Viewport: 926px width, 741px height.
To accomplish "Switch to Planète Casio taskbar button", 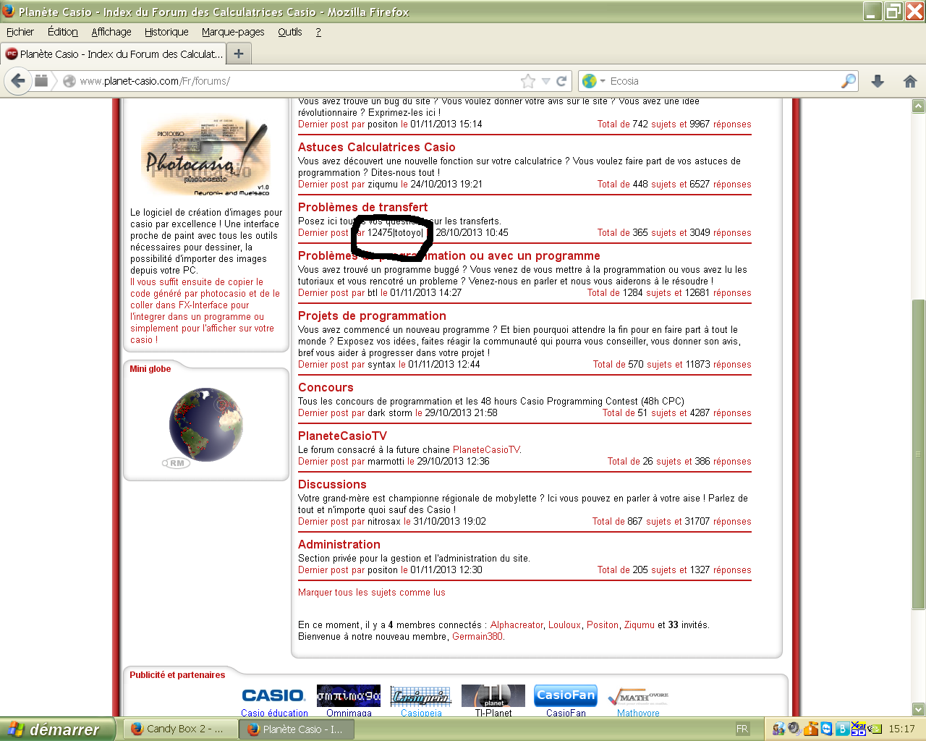I will click(x=297, y=729).
